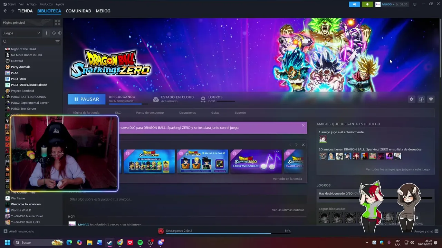Open the Ver menu
Screen dimensions: 442x248
click(21, 4)
